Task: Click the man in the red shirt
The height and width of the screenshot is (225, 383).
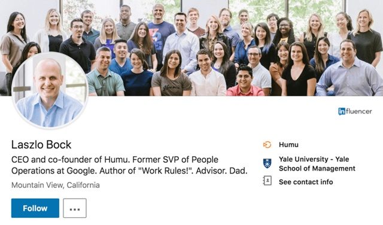Action: point(245,81)
